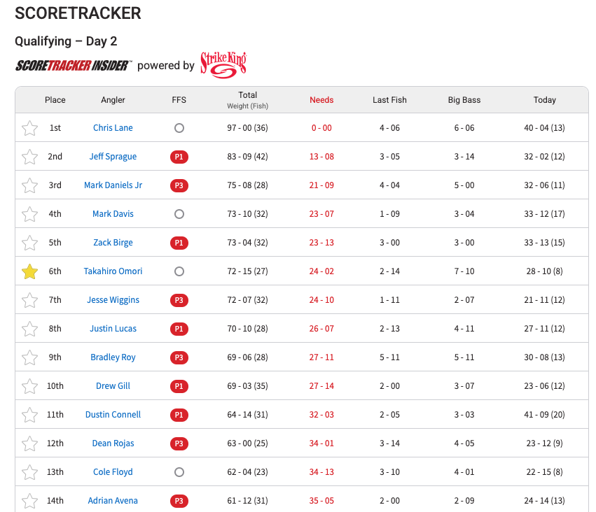The image size is (596, 512).
Task: Click Jesse Wiggins' P3 FFS badge
Action: coord(179,300)
